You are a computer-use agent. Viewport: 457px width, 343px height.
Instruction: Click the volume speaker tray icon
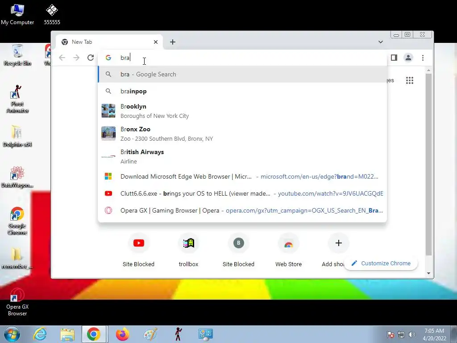[412, 335]
